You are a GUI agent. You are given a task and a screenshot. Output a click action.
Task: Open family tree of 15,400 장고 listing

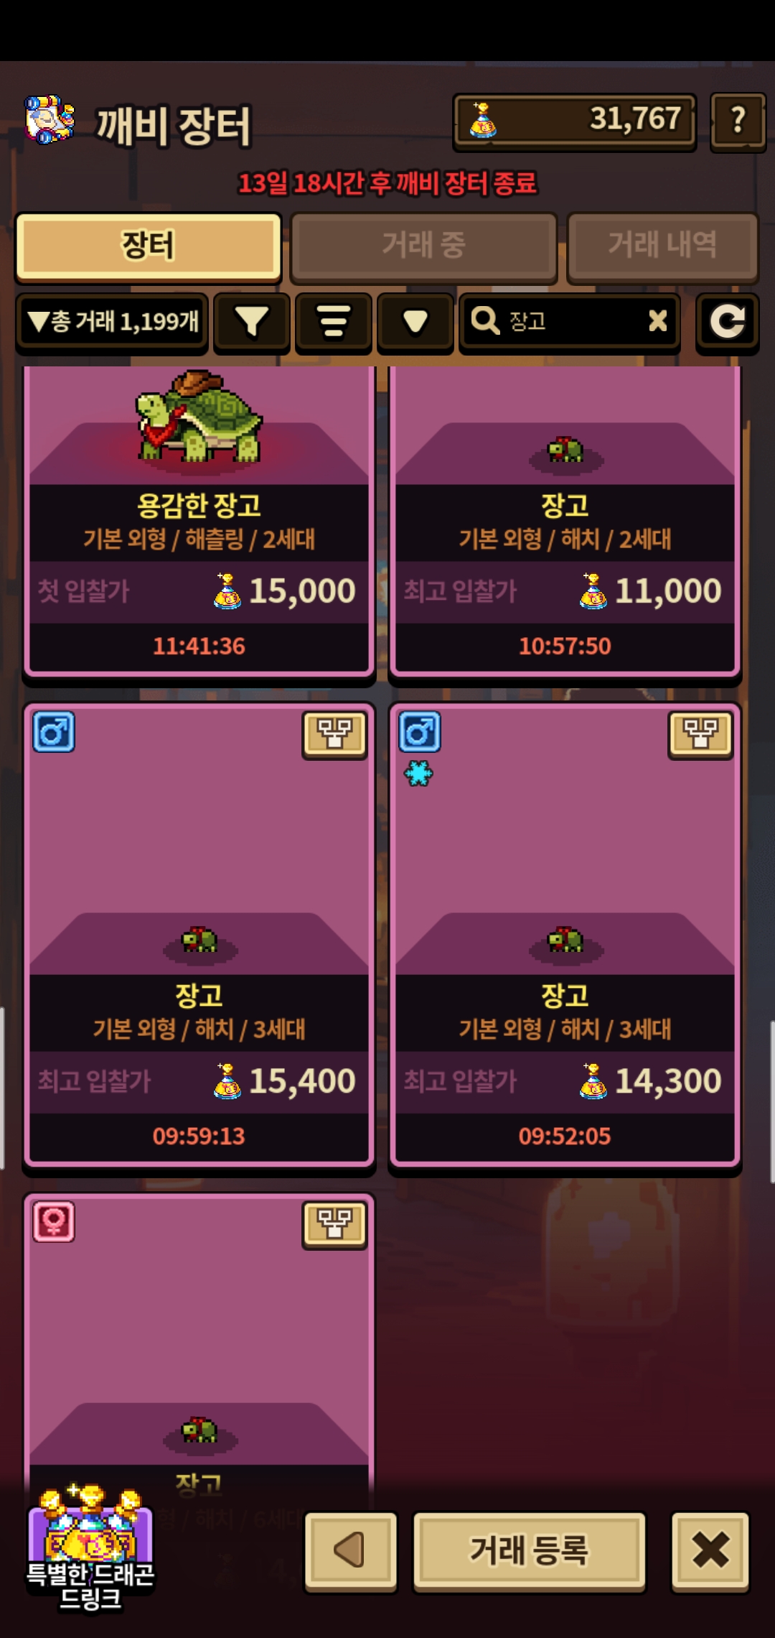(x=334, y=734)
